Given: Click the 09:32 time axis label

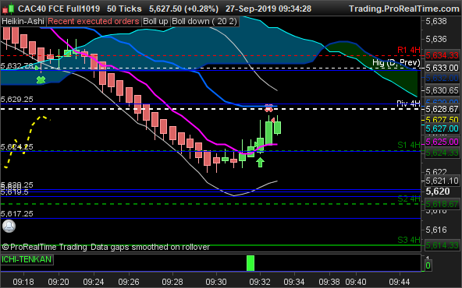Looking at the screenshot, I should [260, 282].
